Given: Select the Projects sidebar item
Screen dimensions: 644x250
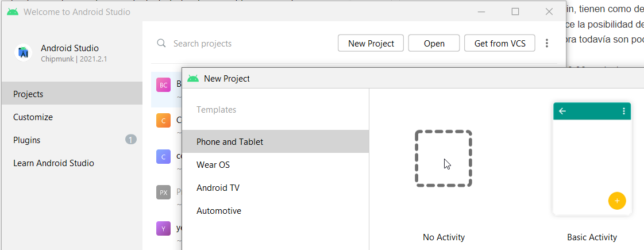Looking at the screenshot, I should pos(28,94).
